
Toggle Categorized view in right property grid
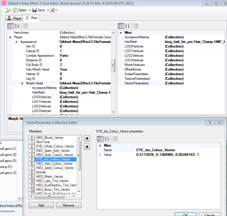(x=121, y=26)
